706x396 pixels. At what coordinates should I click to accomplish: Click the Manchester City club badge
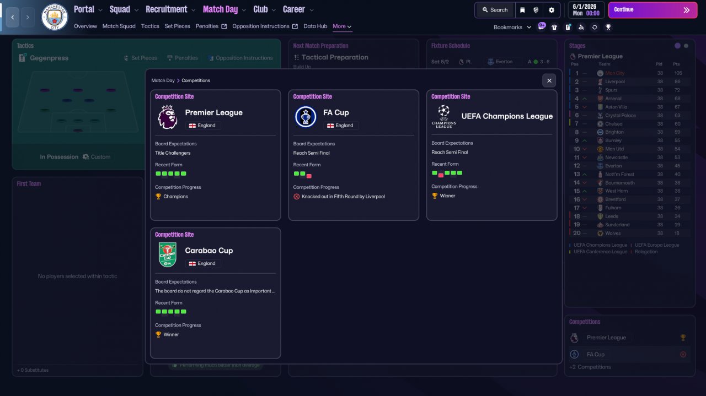(55, 17)
